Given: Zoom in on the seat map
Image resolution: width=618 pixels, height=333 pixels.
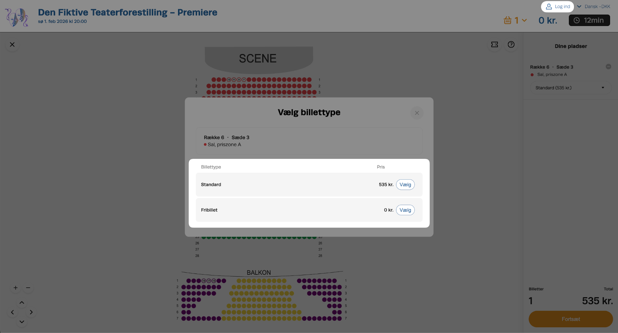Looking at the screenshot, I should tap(15, 288).
